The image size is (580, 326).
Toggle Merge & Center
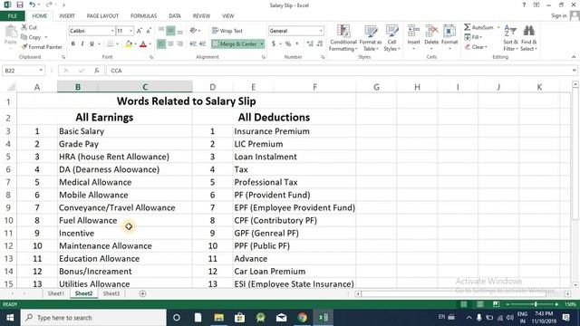tap(235, 44)
